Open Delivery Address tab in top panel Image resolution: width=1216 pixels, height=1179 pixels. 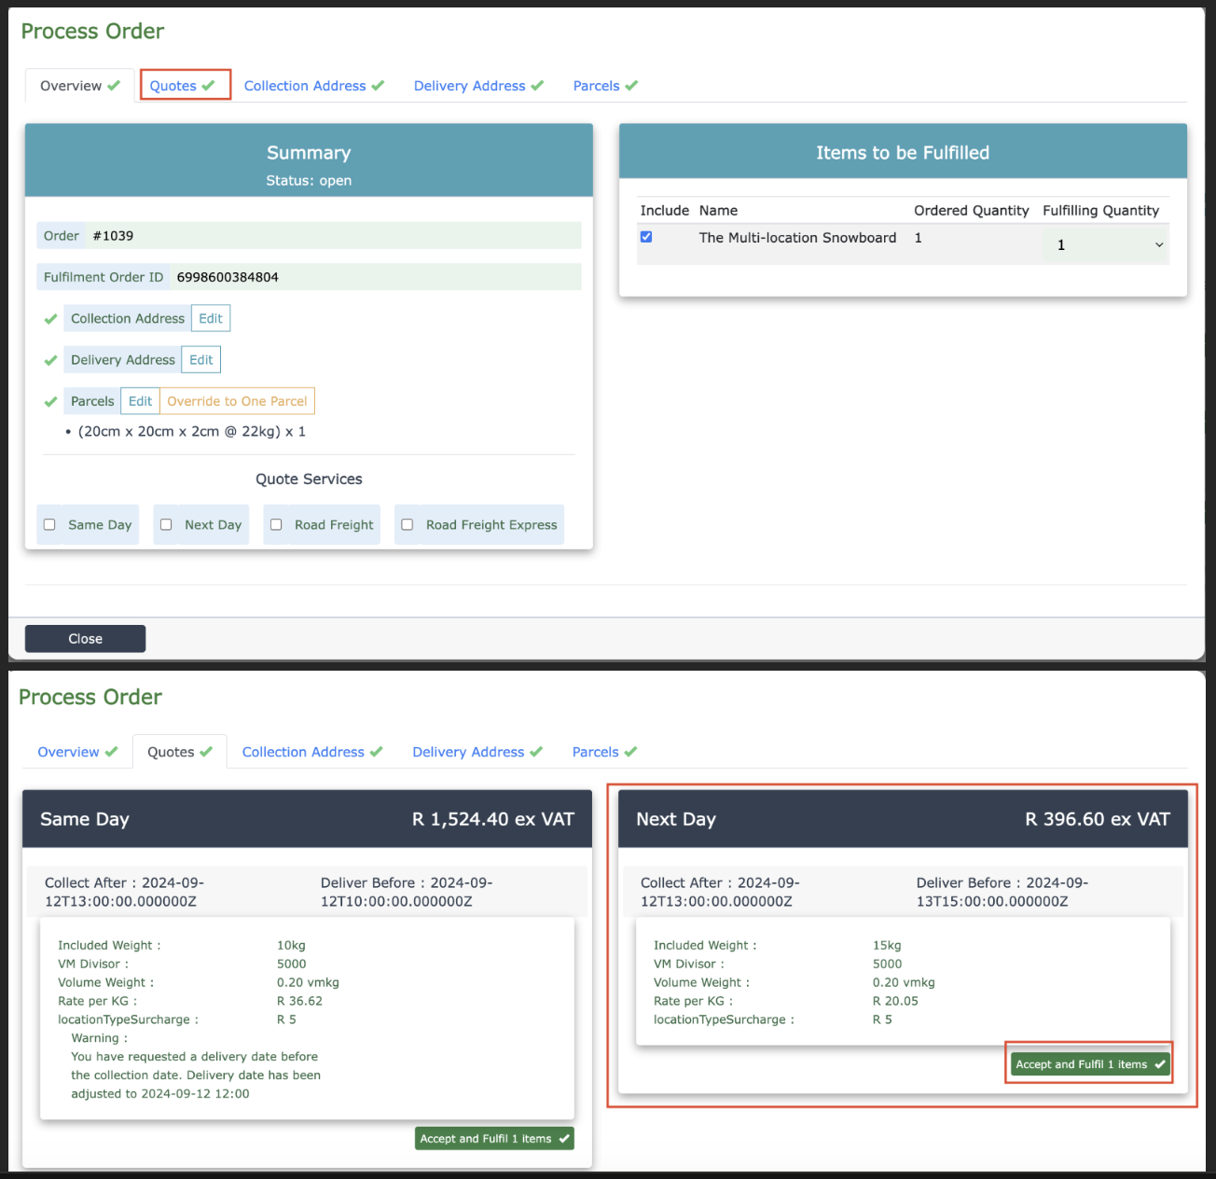(x=477, y=86)
